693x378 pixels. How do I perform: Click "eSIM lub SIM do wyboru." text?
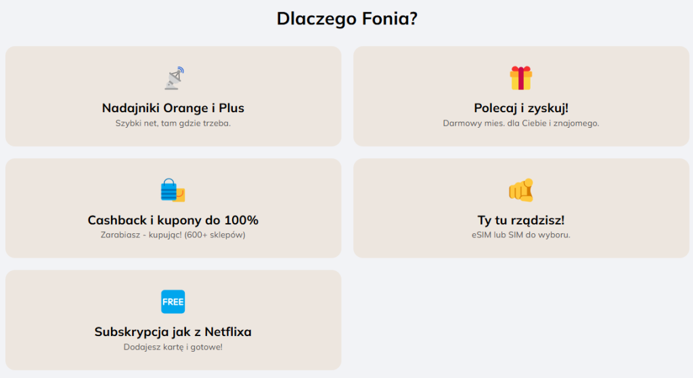coord(521,235)
